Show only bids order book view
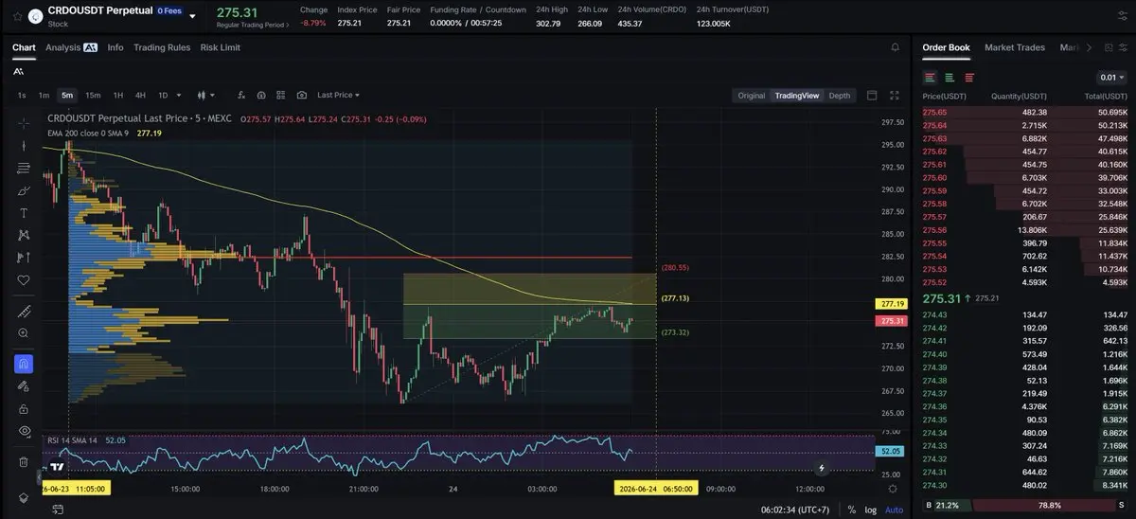1136x519 pixels. click(950, 78)
